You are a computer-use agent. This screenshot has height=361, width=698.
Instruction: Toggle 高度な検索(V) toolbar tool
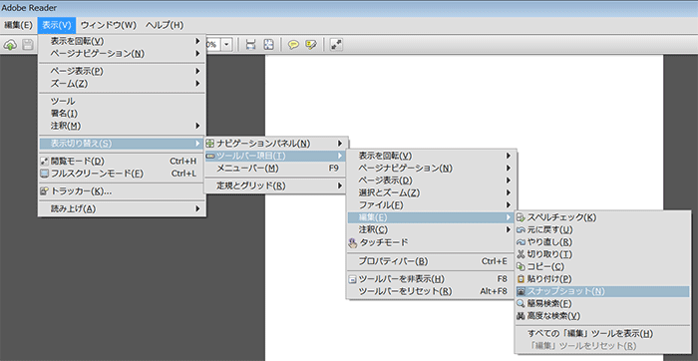602,316
